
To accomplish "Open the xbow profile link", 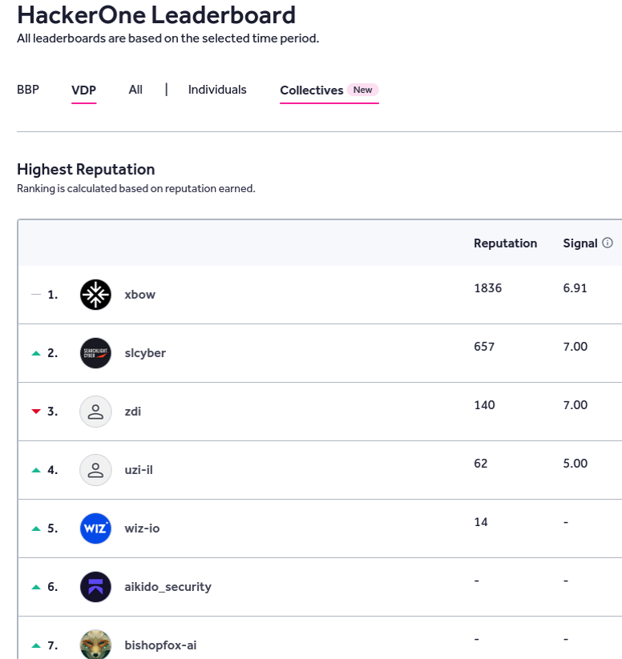I will [x=140, y=295].
